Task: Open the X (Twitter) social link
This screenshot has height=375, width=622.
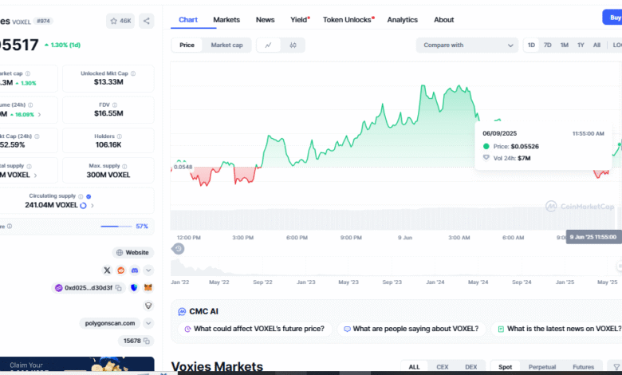Action: (107, 270)
